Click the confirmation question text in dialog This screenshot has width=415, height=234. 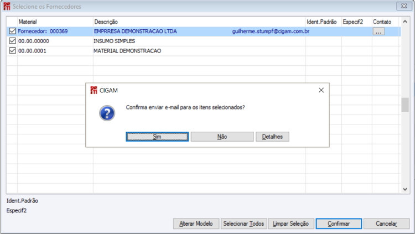pyautogui.click(x=185, y=107)
